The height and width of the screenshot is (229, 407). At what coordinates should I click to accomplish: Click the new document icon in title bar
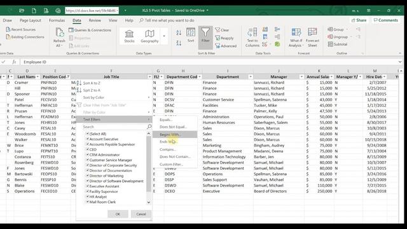[34, 11]
